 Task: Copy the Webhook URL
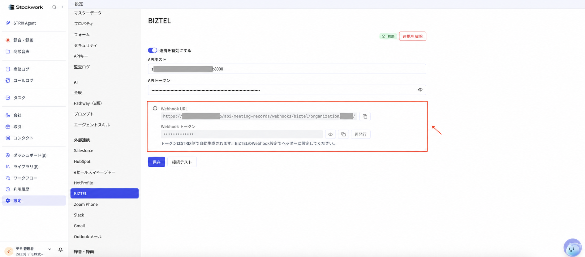click(x=365, y=116)
